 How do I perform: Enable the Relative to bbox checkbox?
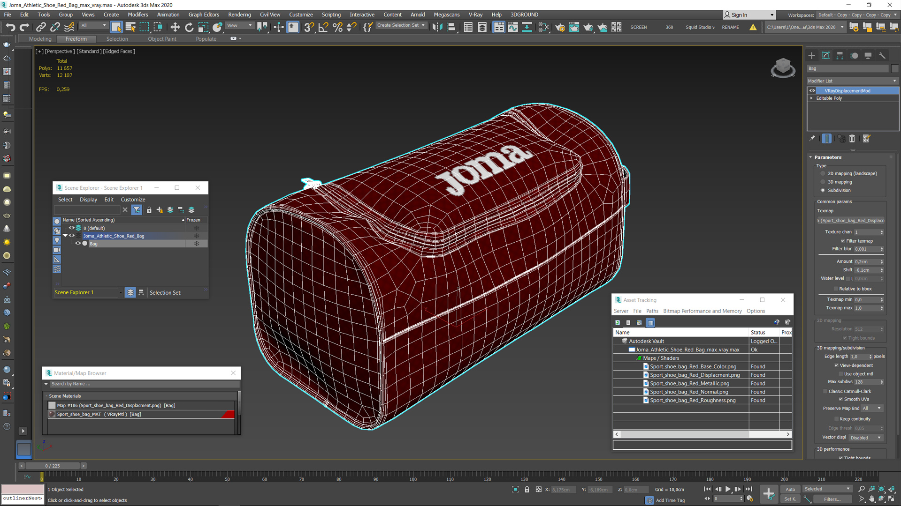tap(836, 289)
